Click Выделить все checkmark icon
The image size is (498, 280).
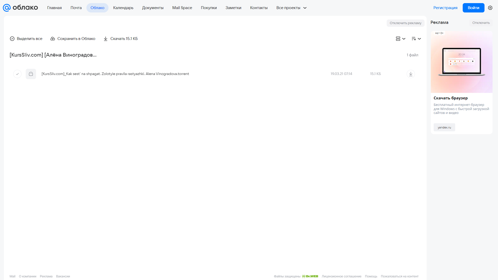click(x=12, y=39)
